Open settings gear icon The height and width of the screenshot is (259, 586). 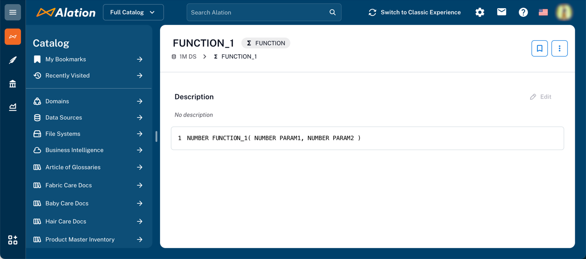coord(480,12)
